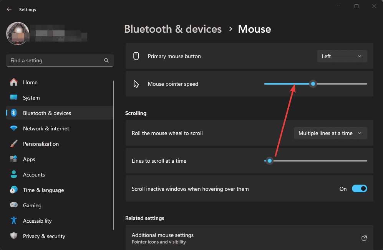Click the Lines to scroll slider handle
The image size is (383, 250).
click(x=270, y=161)
